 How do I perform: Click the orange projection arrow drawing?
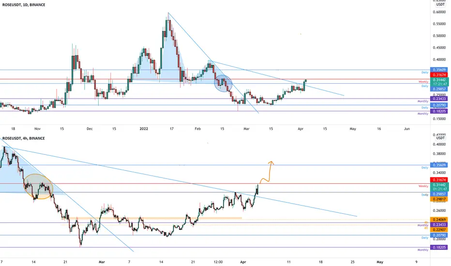click(x=267, y=172)
